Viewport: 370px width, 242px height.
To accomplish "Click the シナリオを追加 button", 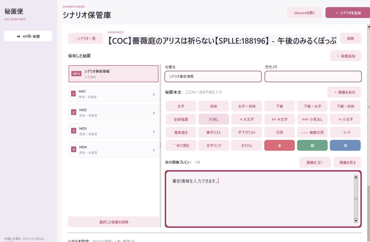I will click(348, 13).
